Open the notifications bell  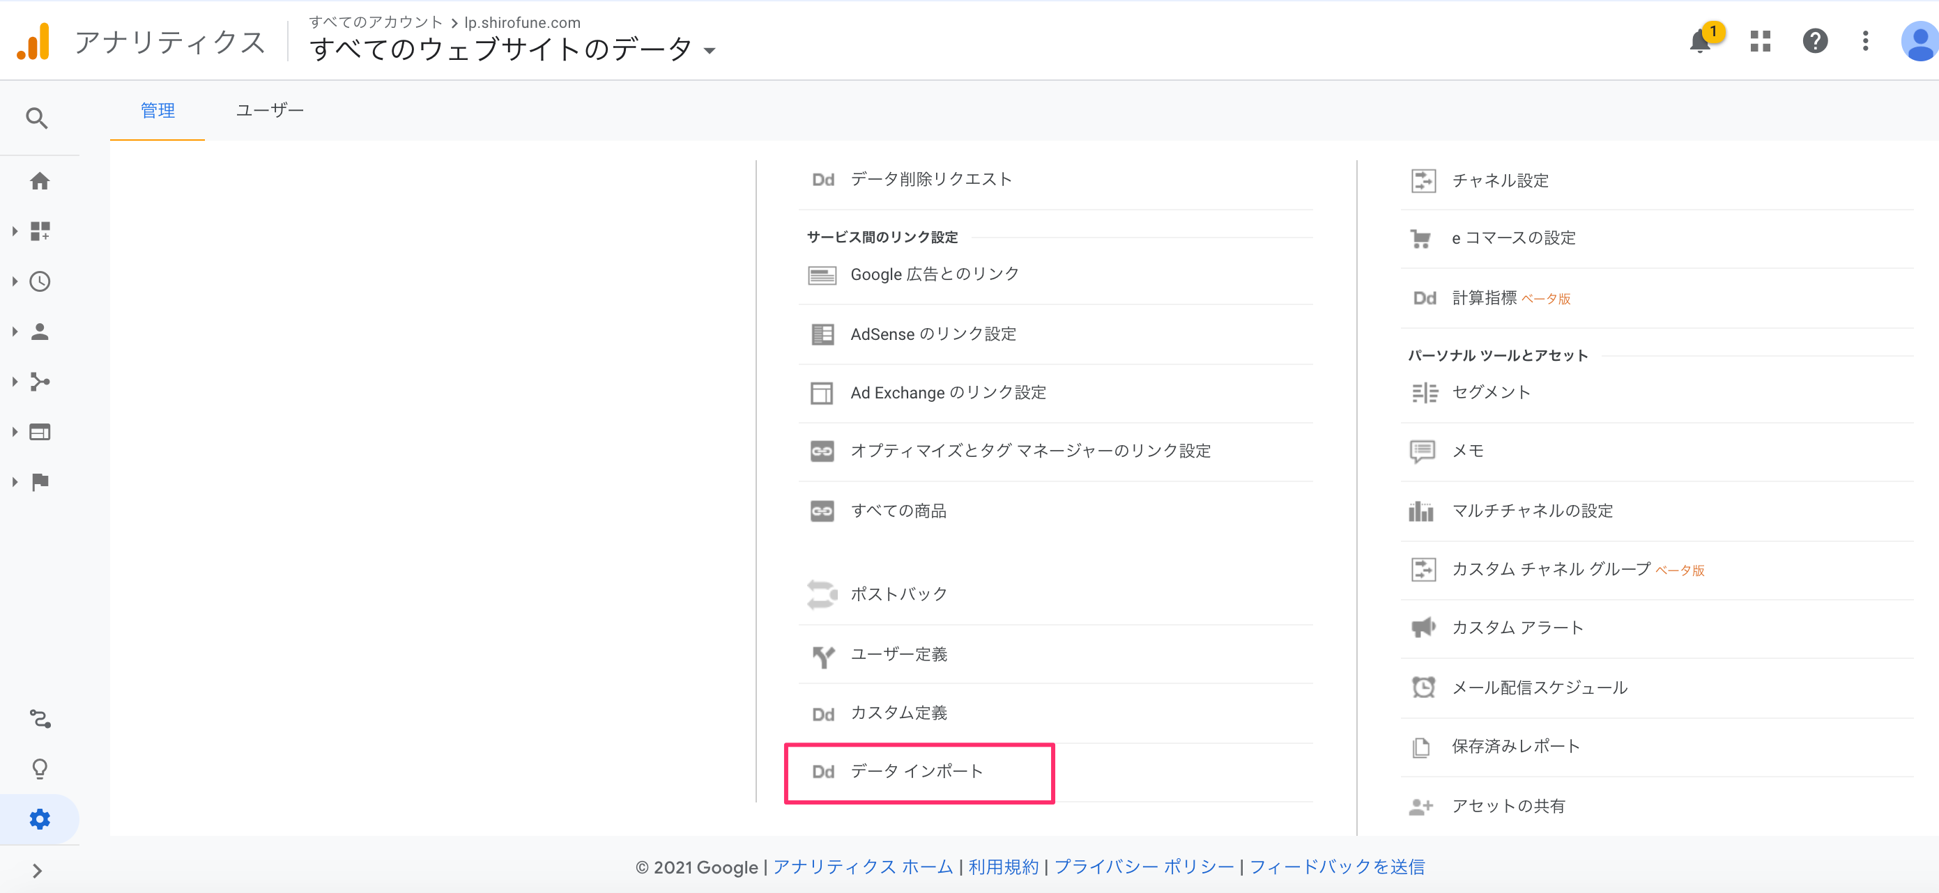(1701, 40)
